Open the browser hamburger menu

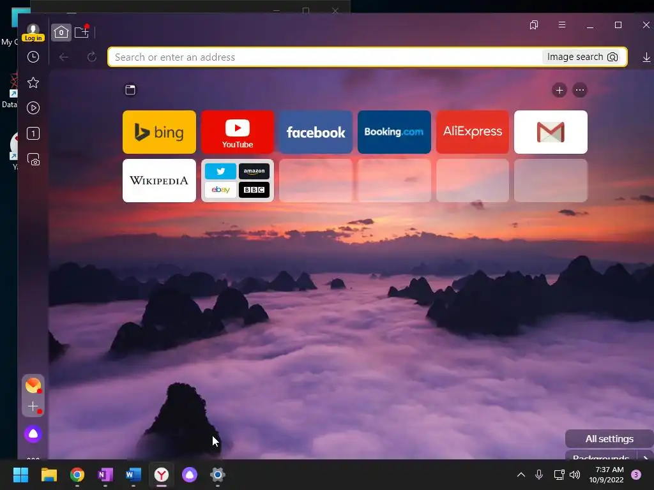click(x=562, y=25)
